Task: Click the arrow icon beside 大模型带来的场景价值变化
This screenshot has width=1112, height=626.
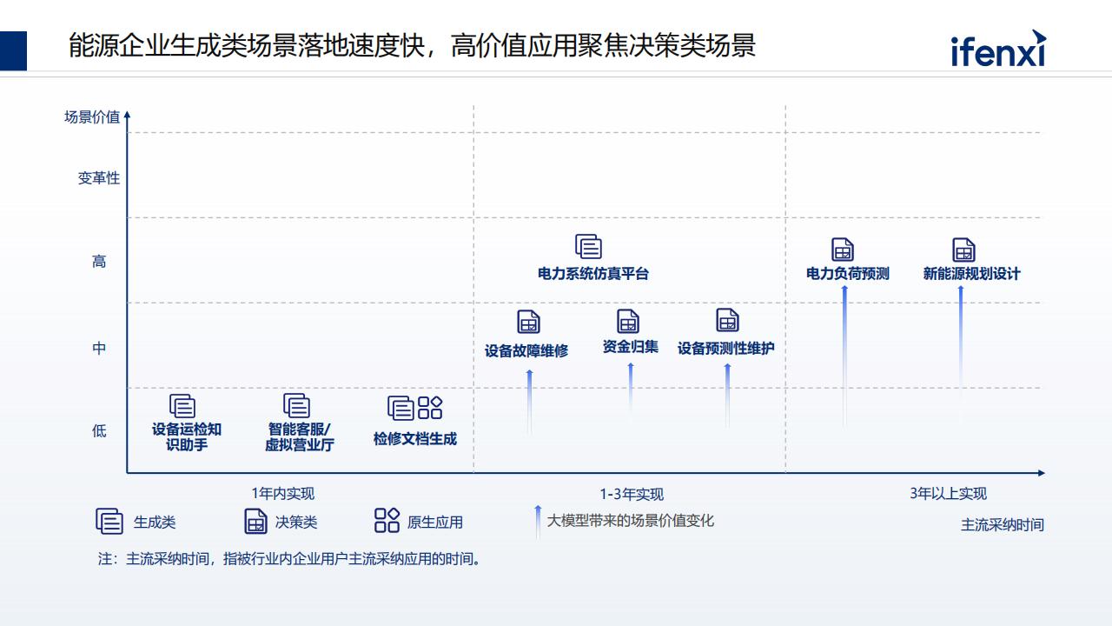Action: click(x=538, y=522)
